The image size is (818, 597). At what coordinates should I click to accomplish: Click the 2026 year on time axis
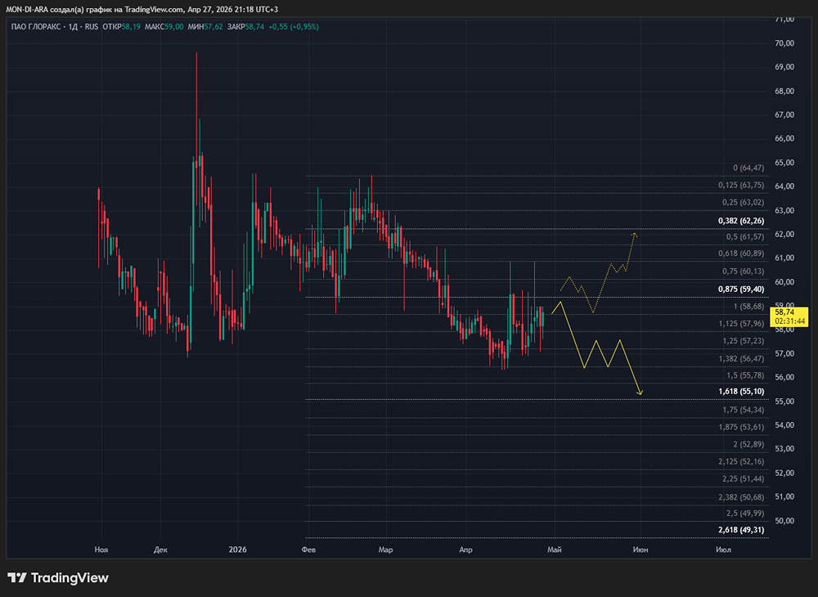pyautogui.click(x=238, y=550)
